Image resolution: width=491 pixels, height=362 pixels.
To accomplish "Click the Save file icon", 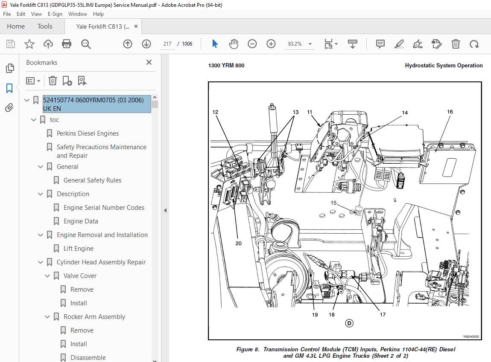I will click(11, 44).
